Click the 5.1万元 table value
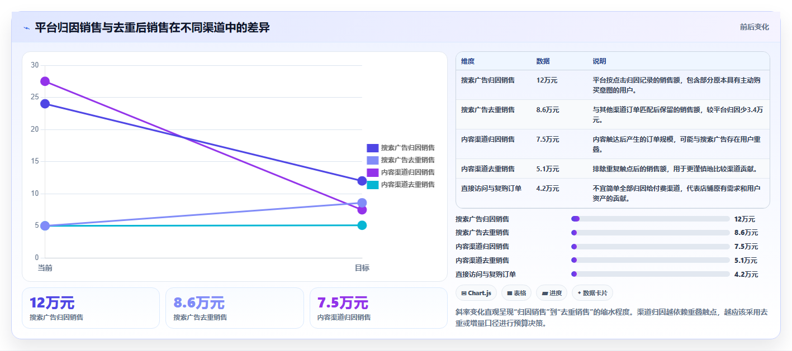The image size is (792, 351). click(548, 169)
